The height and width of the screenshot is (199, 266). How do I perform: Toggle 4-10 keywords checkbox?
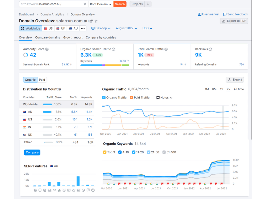120,152
